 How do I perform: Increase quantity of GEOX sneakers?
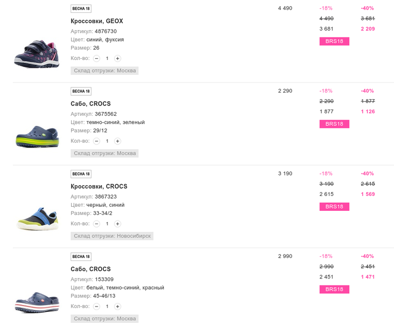(x=117, y=58)
